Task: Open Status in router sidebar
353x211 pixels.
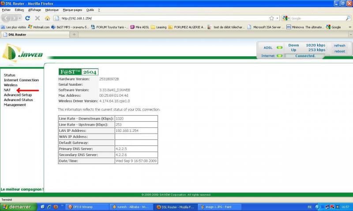Action: [9, 75]
